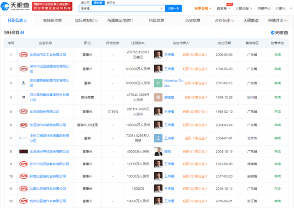Click the BYD logo for 深圳市比亚迪锂电池有限公司
The height and width of the screenshot is (208, 294).
(x=23, y=69)
